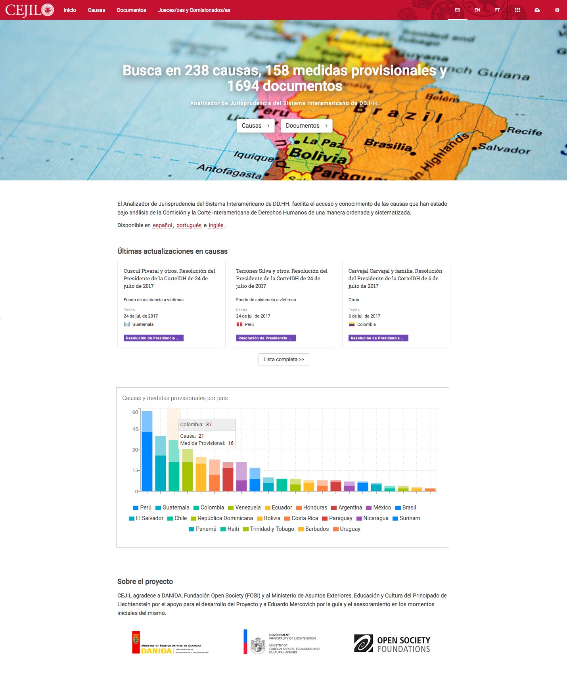The height and width of the screenshot is (674, 567).
Task: Toggle Paraguay legend entry
Action: [x=337, y=518]
